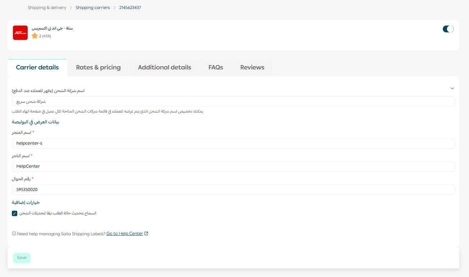Navigate to Shipping carriers breadcrumb
The height and width of the screenshot is (277, 469).
93,8
